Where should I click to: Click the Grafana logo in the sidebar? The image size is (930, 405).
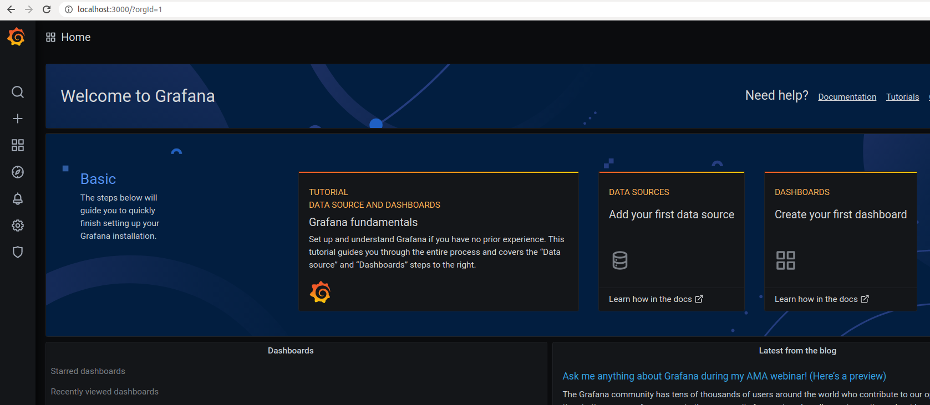point(17,37)
